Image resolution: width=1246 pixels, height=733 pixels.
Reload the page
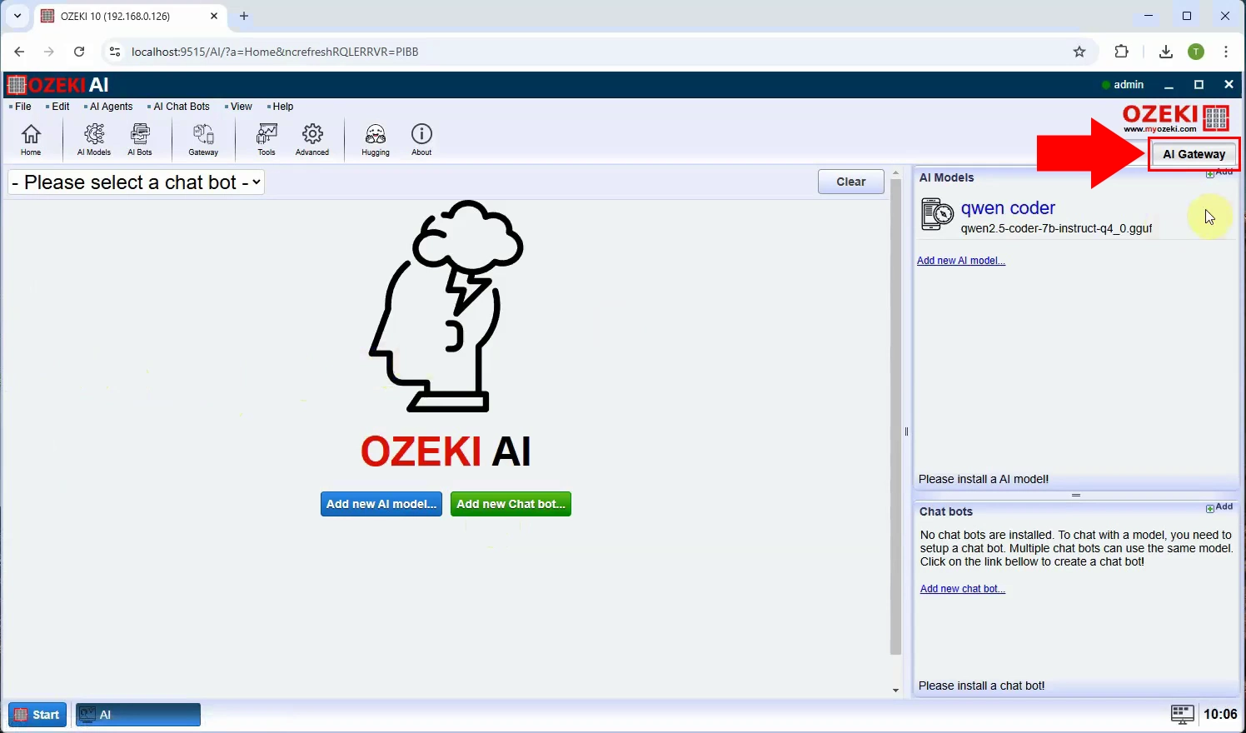[79, 52]
